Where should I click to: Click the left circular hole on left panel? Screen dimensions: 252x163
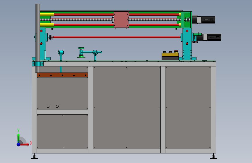click(x=48, y=106)
